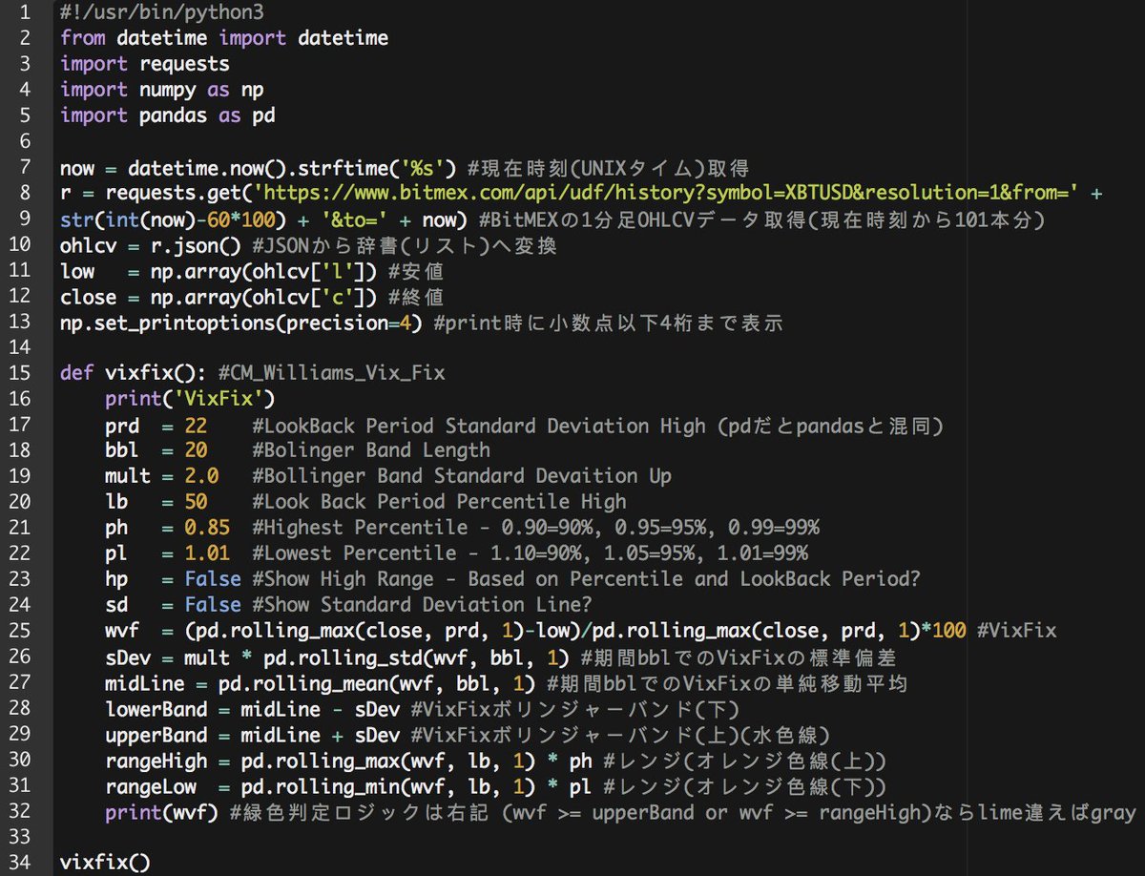Image resolution: width=1145 pixels, height=876 pixels.
Task: Click line number 15 in the gutter
Action: pos(18,373)
